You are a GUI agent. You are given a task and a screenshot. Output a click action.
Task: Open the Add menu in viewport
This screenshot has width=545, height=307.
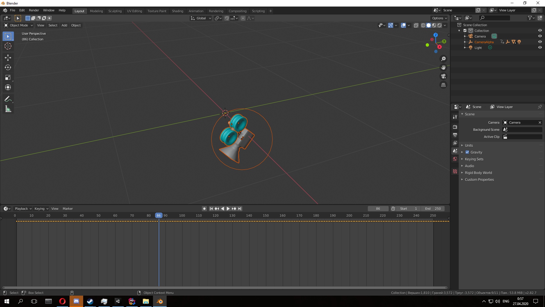tap(64, 25)
